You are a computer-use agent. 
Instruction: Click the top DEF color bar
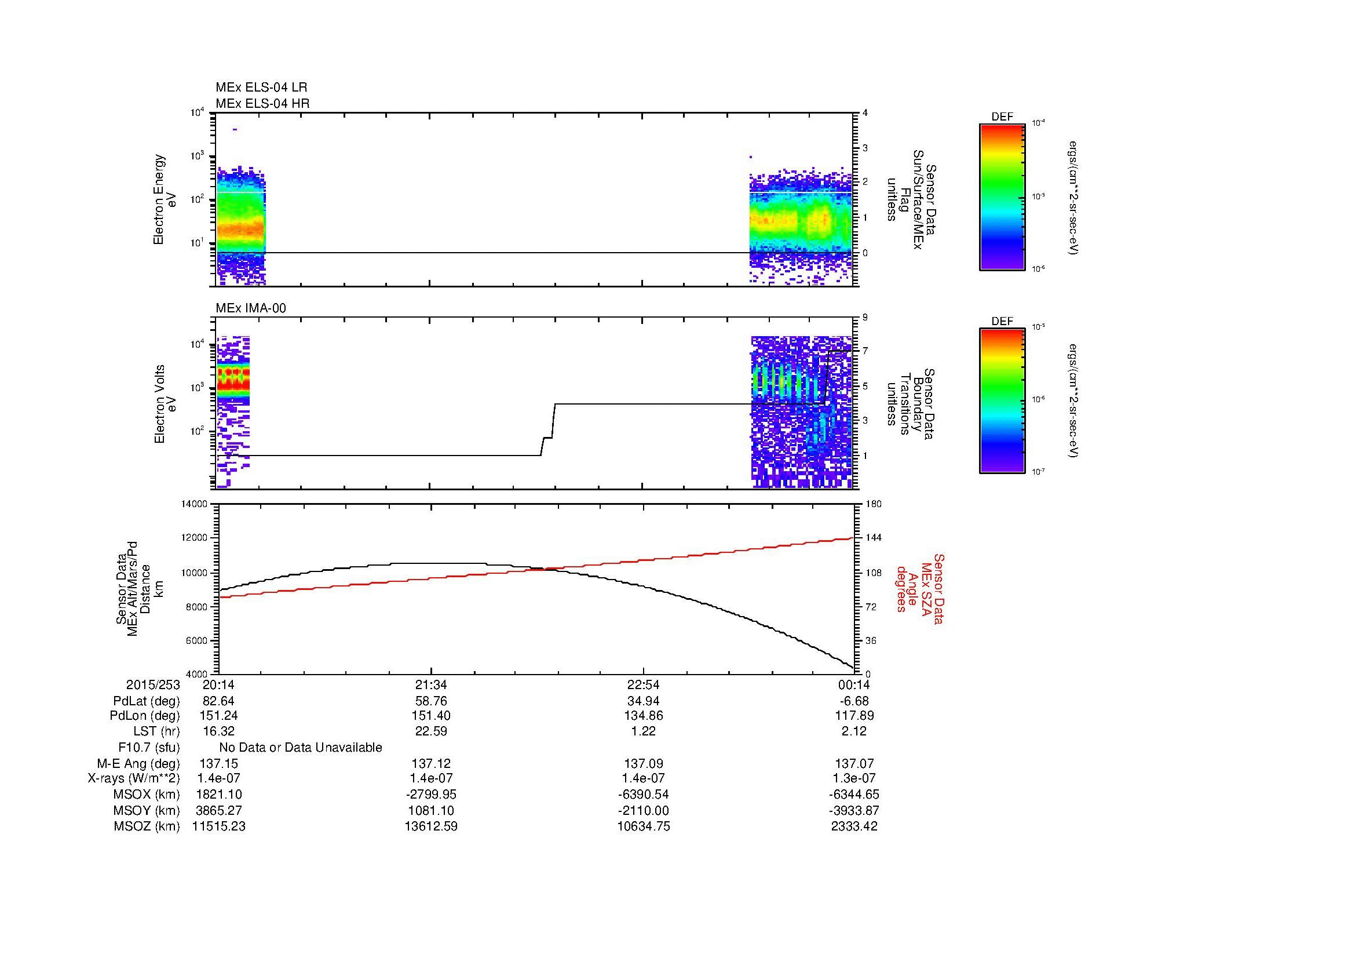(1002, 196)
